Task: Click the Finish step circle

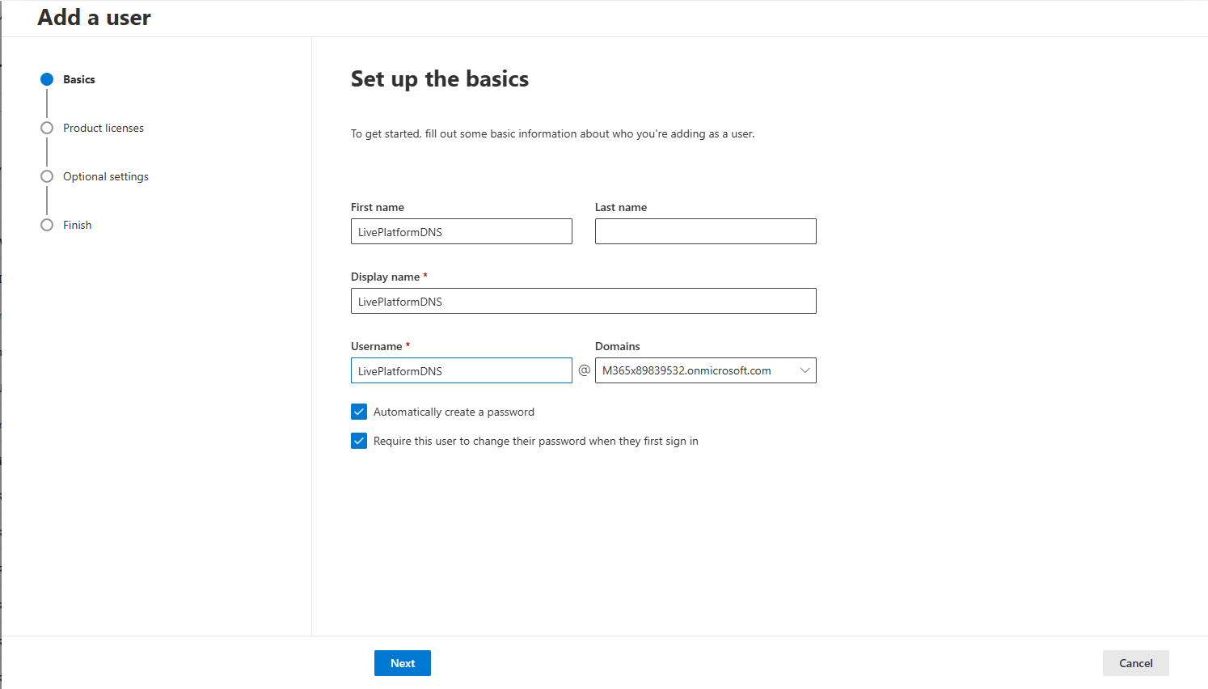Action: (x=47, y=225)
